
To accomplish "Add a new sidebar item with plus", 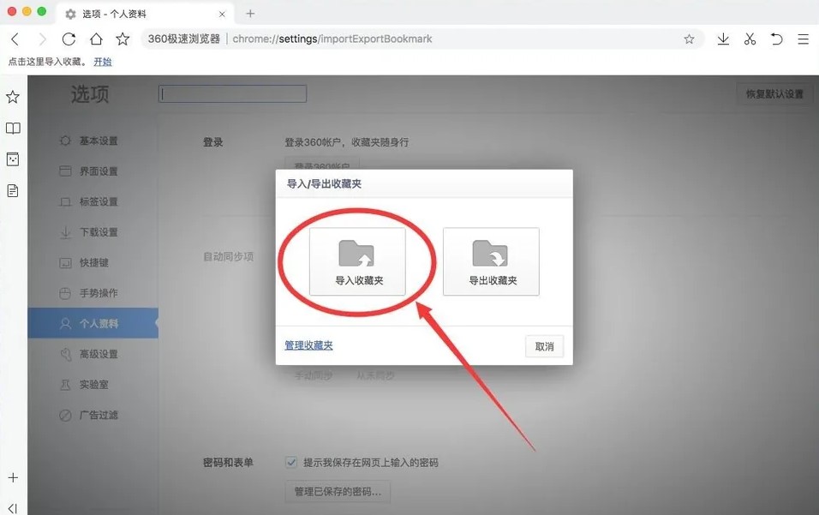I will (x=13, y=477).
